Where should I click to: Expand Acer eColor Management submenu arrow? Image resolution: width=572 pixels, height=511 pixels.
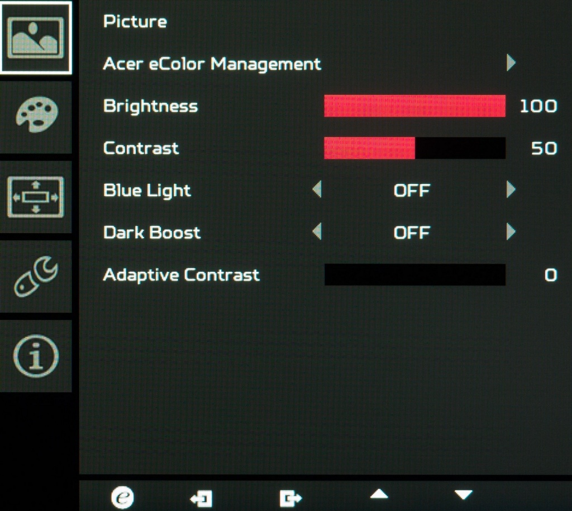[511, 63]
